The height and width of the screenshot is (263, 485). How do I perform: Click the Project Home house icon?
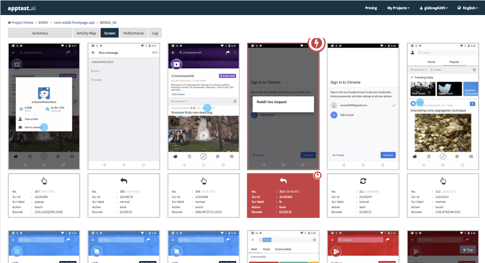[x=9, y=22]
